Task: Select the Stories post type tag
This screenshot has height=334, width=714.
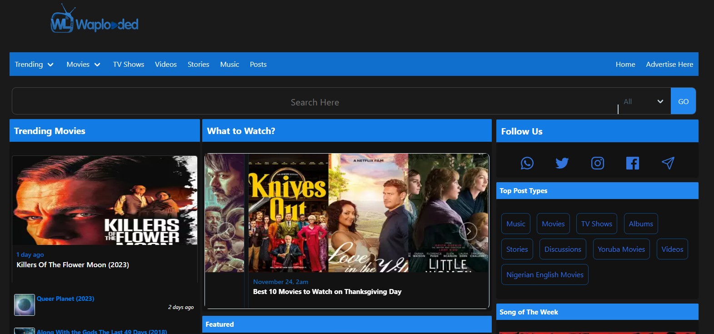Action: tap(517, 249)
